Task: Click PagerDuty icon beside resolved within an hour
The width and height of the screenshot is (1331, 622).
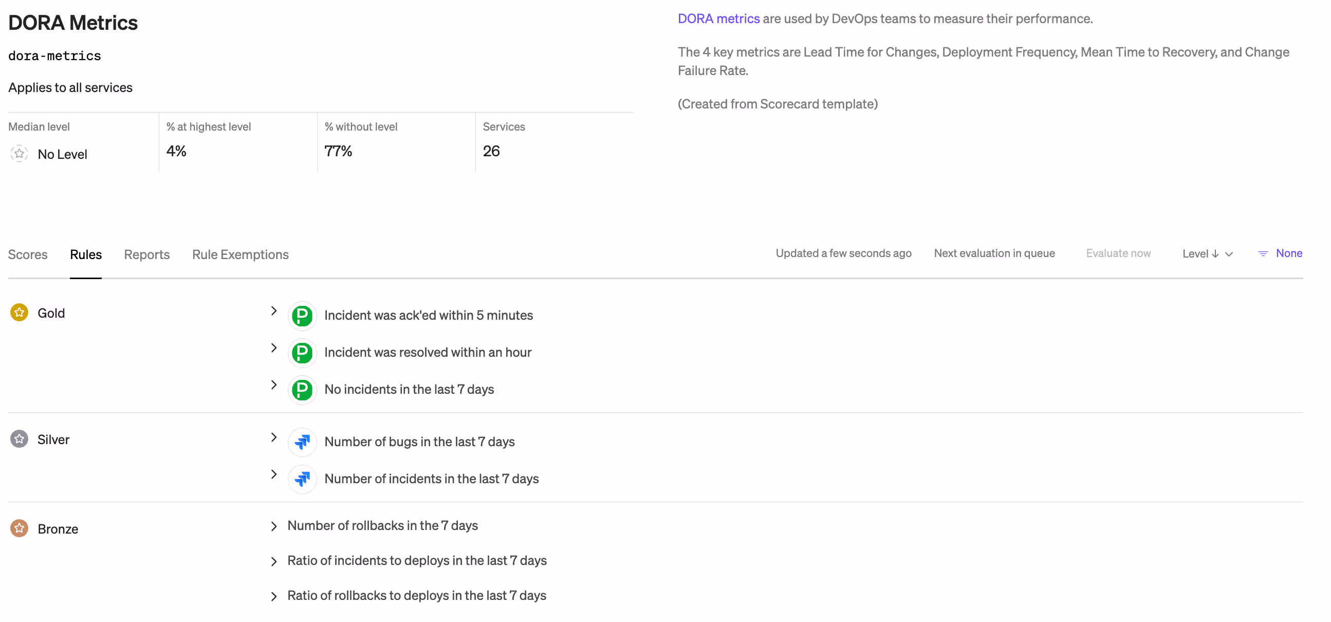Action: [x=302, y=353]
